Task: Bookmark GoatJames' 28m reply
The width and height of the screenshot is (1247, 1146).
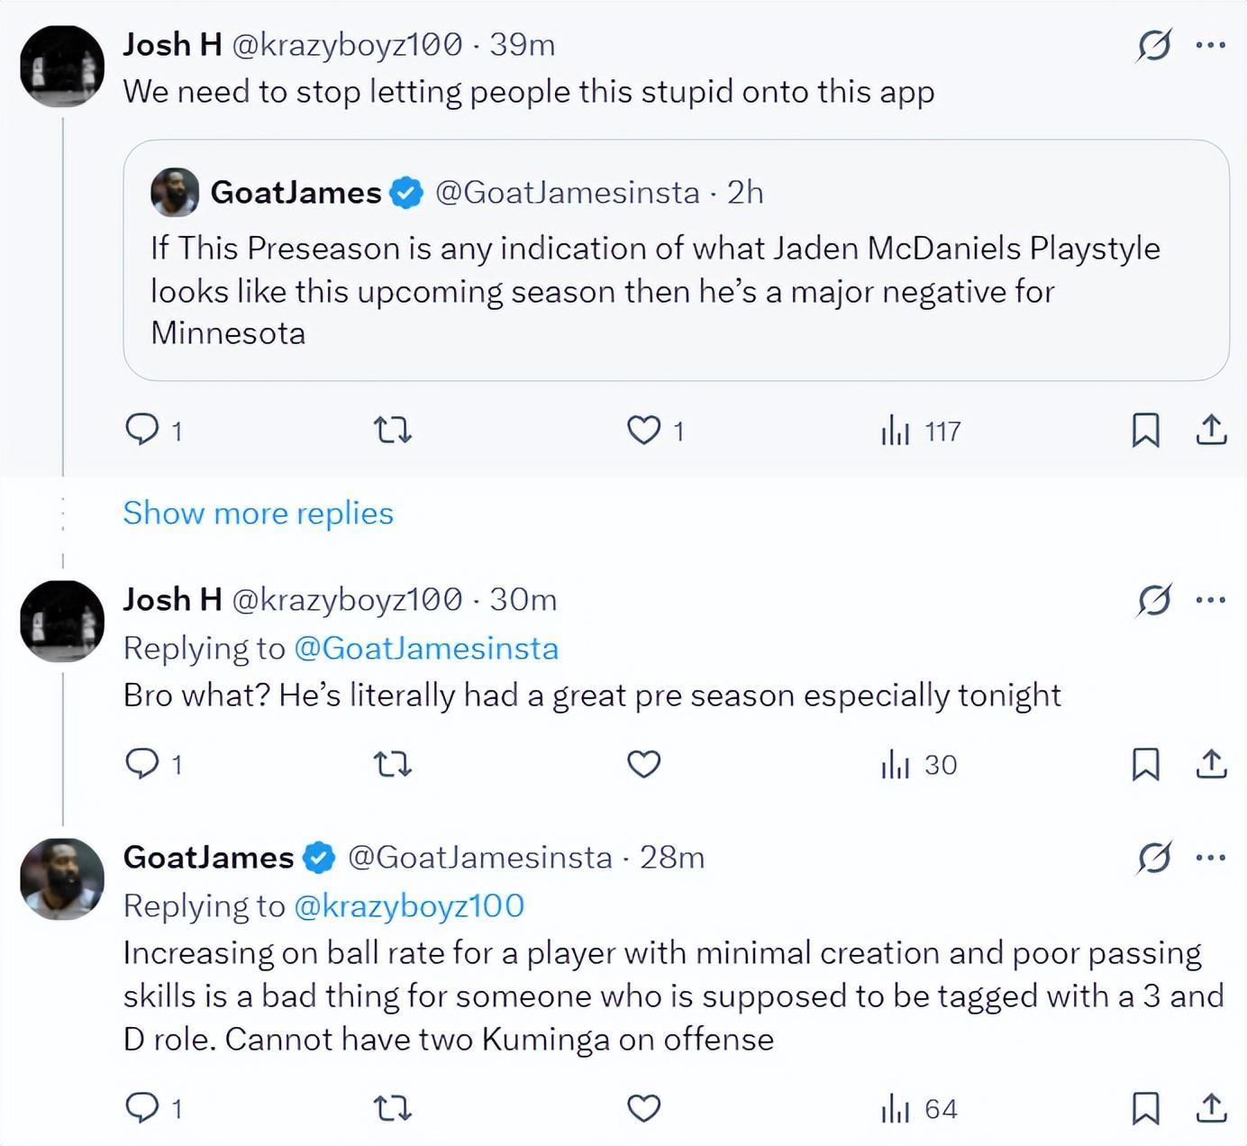Action: point(1145,1107)
